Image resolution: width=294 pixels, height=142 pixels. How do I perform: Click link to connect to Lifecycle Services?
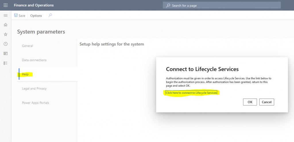point(191,93)
